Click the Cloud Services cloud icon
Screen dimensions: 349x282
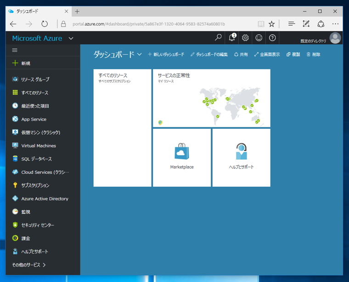tap(15, 172)
